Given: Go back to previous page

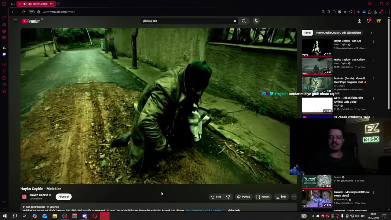Looking at the screenshot, I should [12, 12].
